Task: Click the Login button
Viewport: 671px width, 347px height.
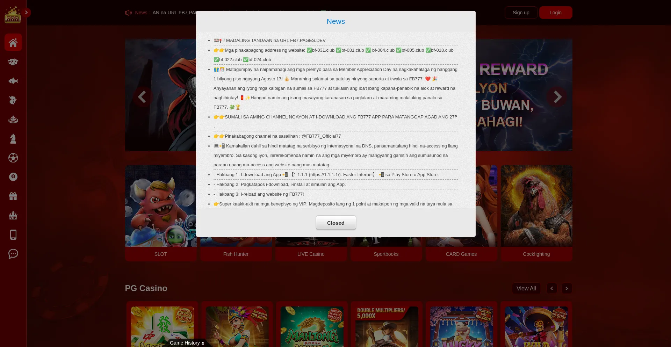Action: [x=556, y=13]
